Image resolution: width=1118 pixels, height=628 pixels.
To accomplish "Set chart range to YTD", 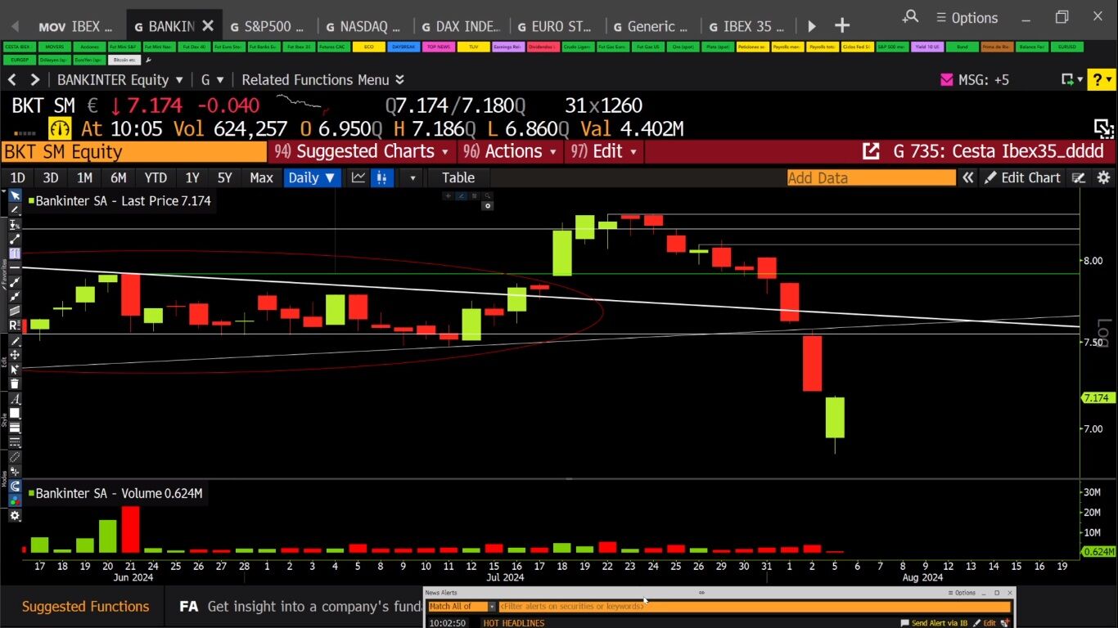I will click(156, 177).
